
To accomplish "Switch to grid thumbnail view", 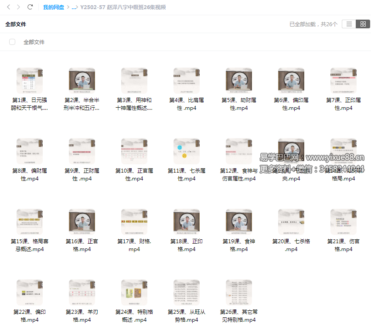I will click(363, 24).
